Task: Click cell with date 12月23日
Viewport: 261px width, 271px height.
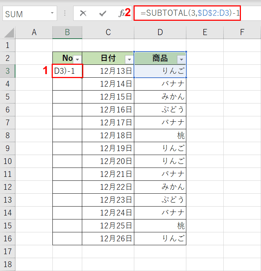Action: [108, 200]
